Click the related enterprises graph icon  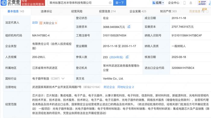[41, 23]
